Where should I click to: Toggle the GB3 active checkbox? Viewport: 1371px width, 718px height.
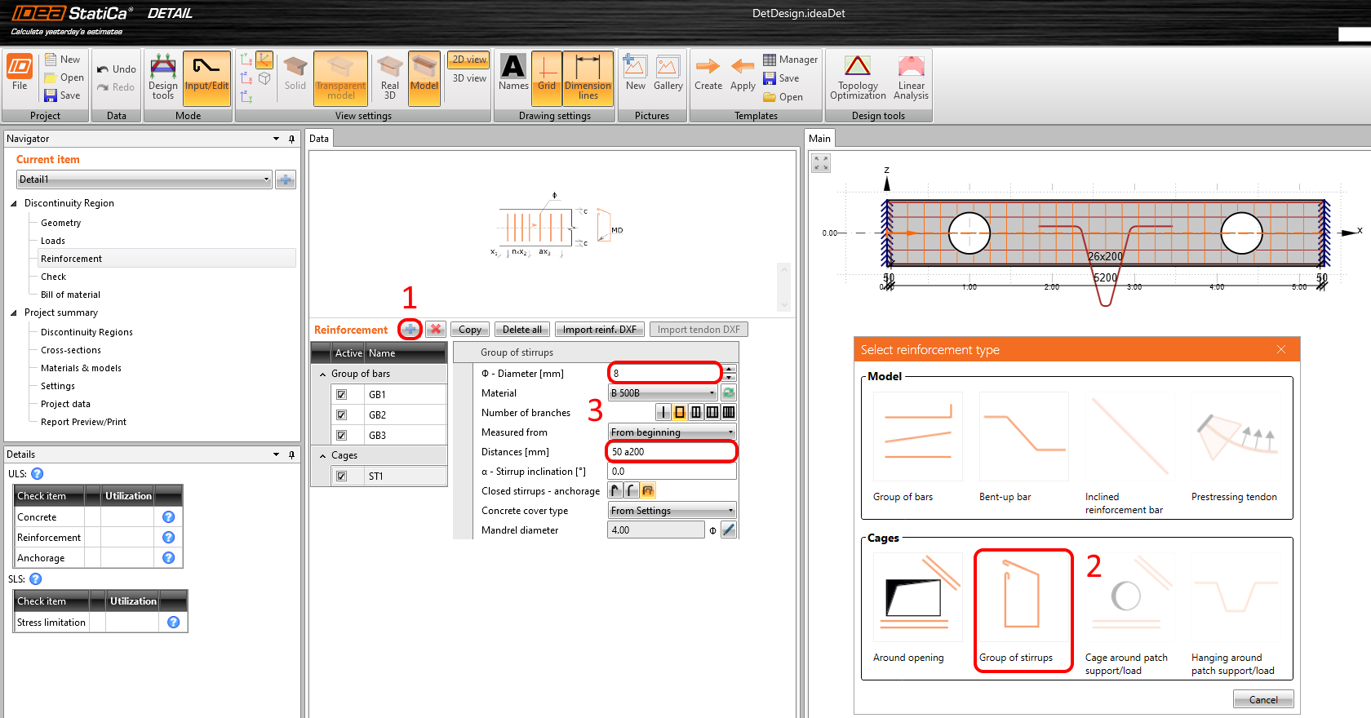pyautogui.click(x=341, y=436)
